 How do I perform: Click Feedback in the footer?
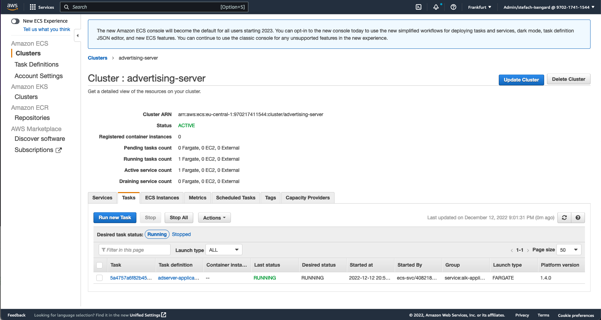click(17, 315)
